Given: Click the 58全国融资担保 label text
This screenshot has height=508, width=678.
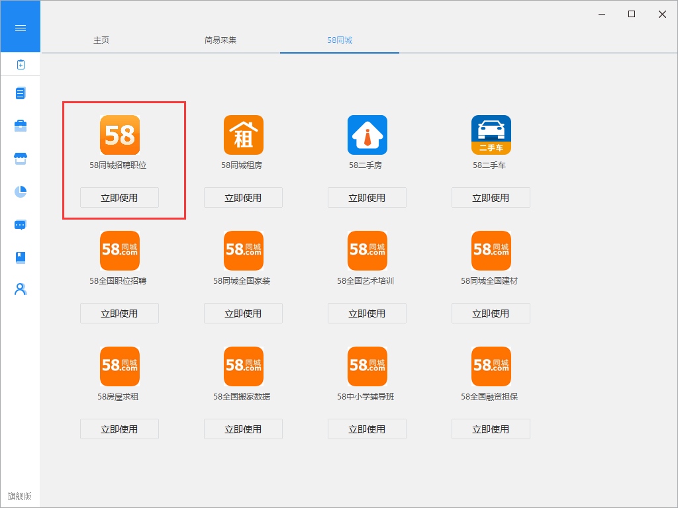Looking at the screenshot, I should [x=489, y=397].
